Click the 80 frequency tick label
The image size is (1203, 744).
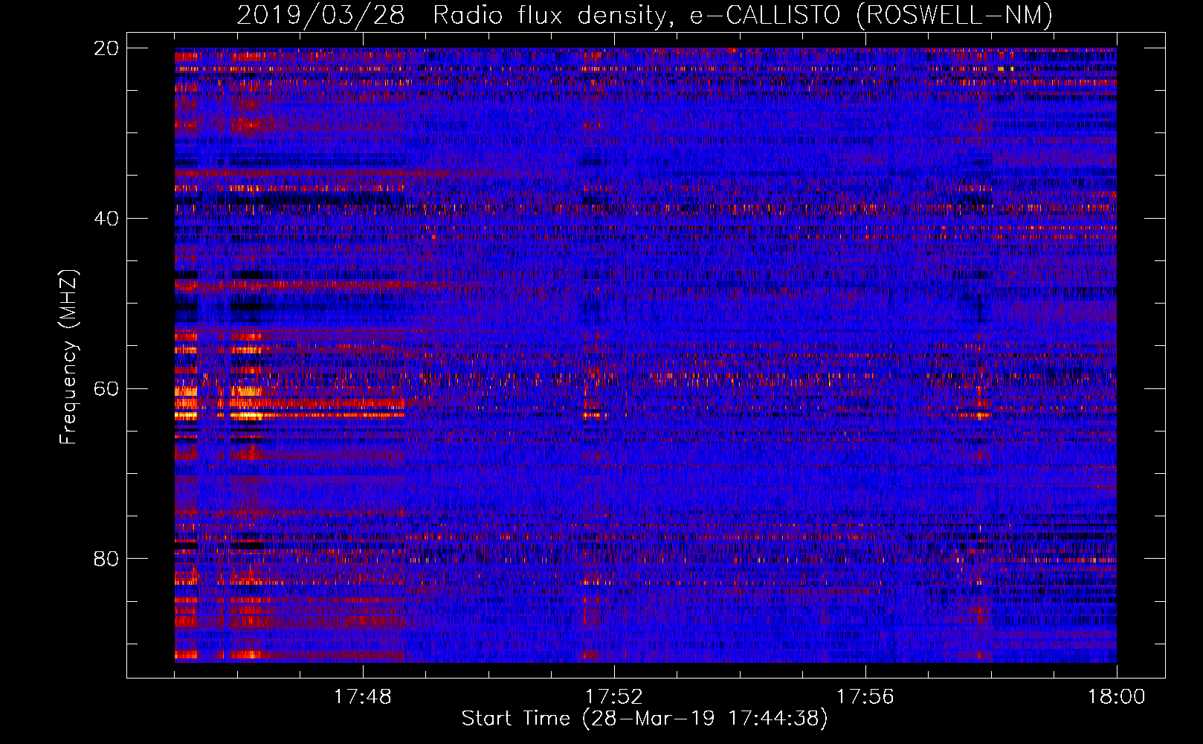(x=106, y=559)
